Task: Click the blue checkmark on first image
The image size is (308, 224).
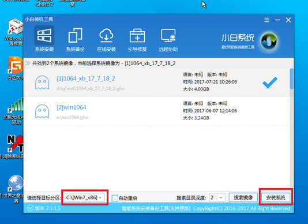Action: 270,83
